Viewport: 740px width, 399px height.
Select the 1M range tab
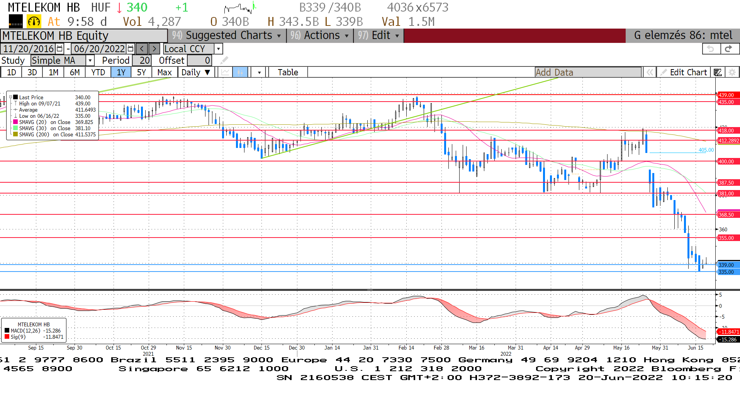(x=53, y=72)
